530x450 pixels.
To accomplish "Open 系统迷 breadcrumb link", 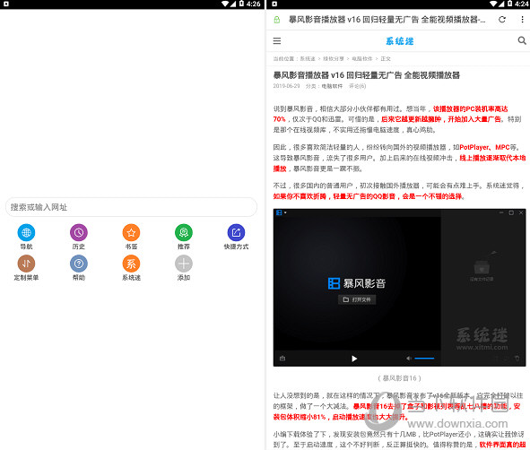I will [x=308, y=59].
